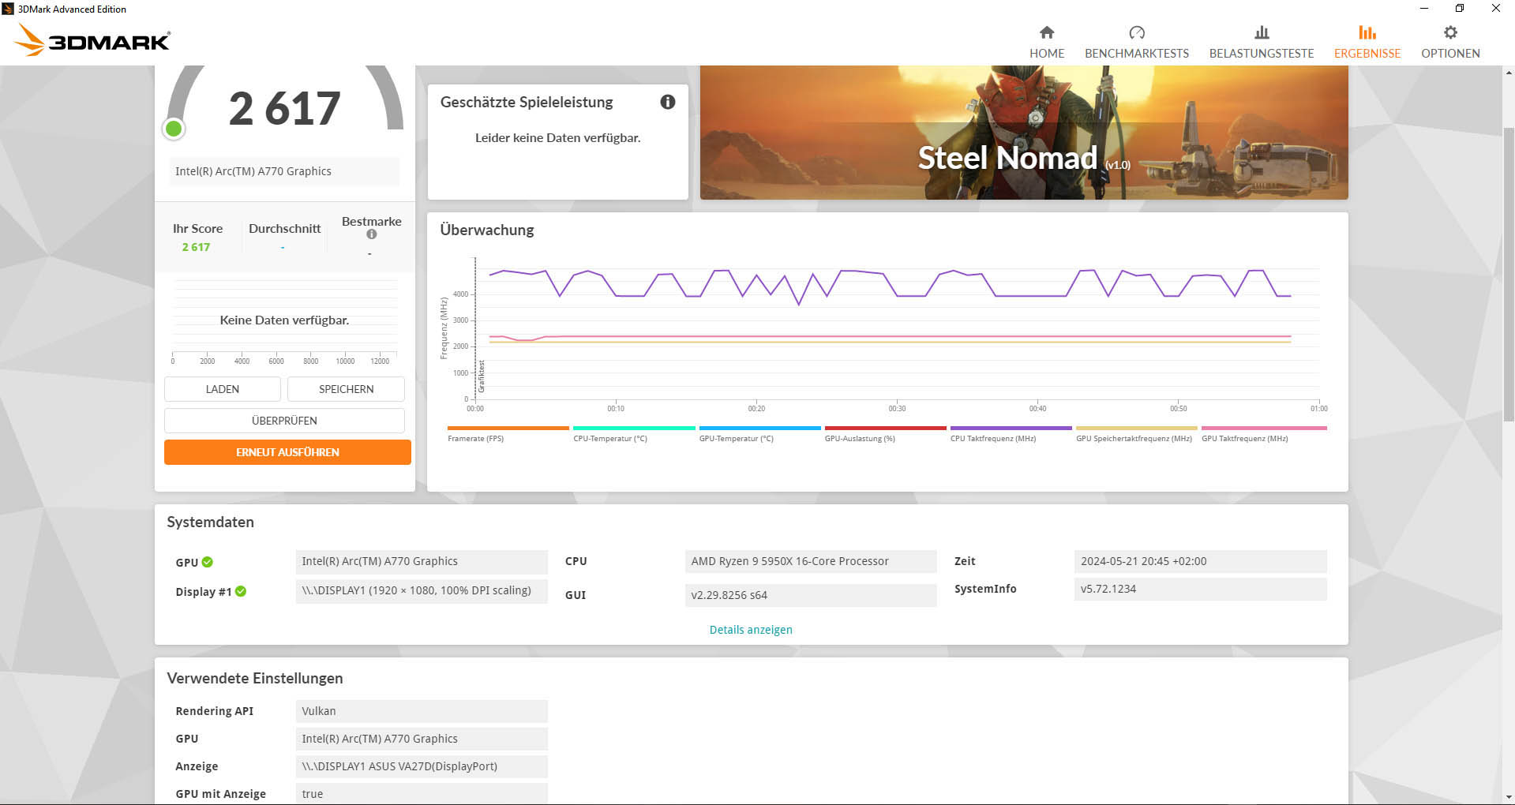Screen dimensions: 1515x805
Task: Toggle the GPU Taktfrequenz legend color bar
Action: (1264, 428)
